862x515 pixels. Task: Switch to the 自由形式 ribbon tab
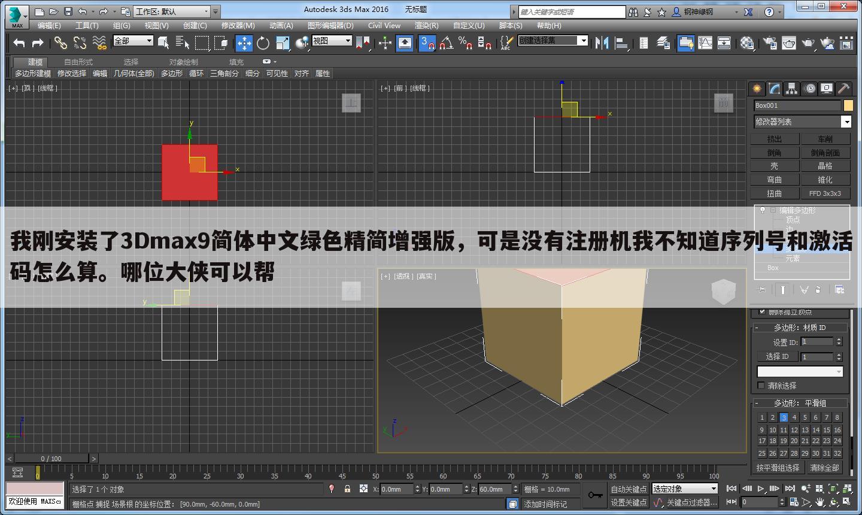[x=78, y=62]
